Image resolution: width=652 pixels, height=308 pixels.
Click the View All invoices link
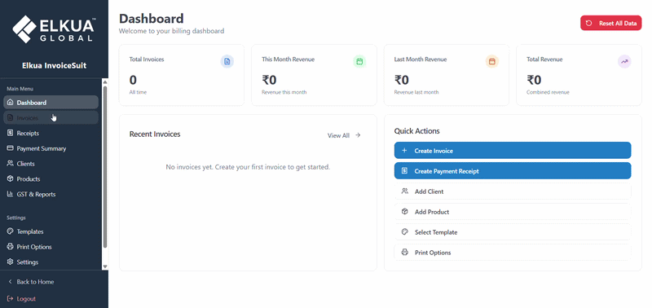point(344,135)
